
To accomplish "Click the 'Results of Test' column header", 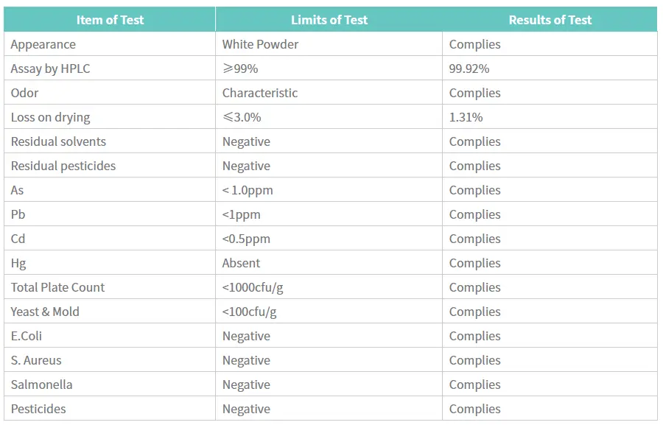I will (550, 20).
